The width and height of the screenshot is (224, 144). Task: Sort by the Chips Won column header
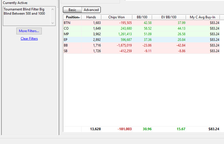(x=116, y=17)
